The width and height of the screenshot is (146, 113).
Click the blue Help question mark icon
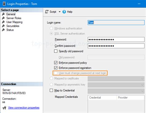(64, 12)
